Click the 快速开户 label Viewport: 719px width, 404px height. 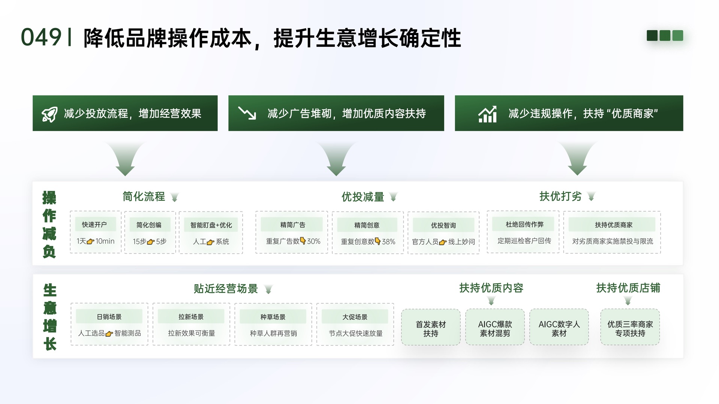tap(95, 224)
